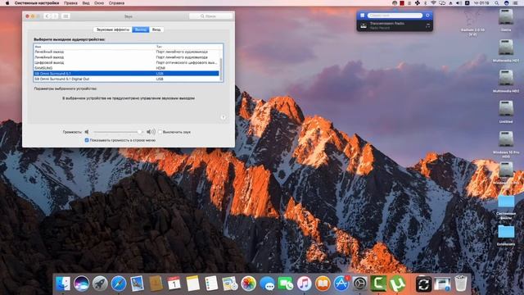The height and width of the screenshot is (295, 524).
Task: Open the black sync arrows app in Dock
Action: (423, 284)
